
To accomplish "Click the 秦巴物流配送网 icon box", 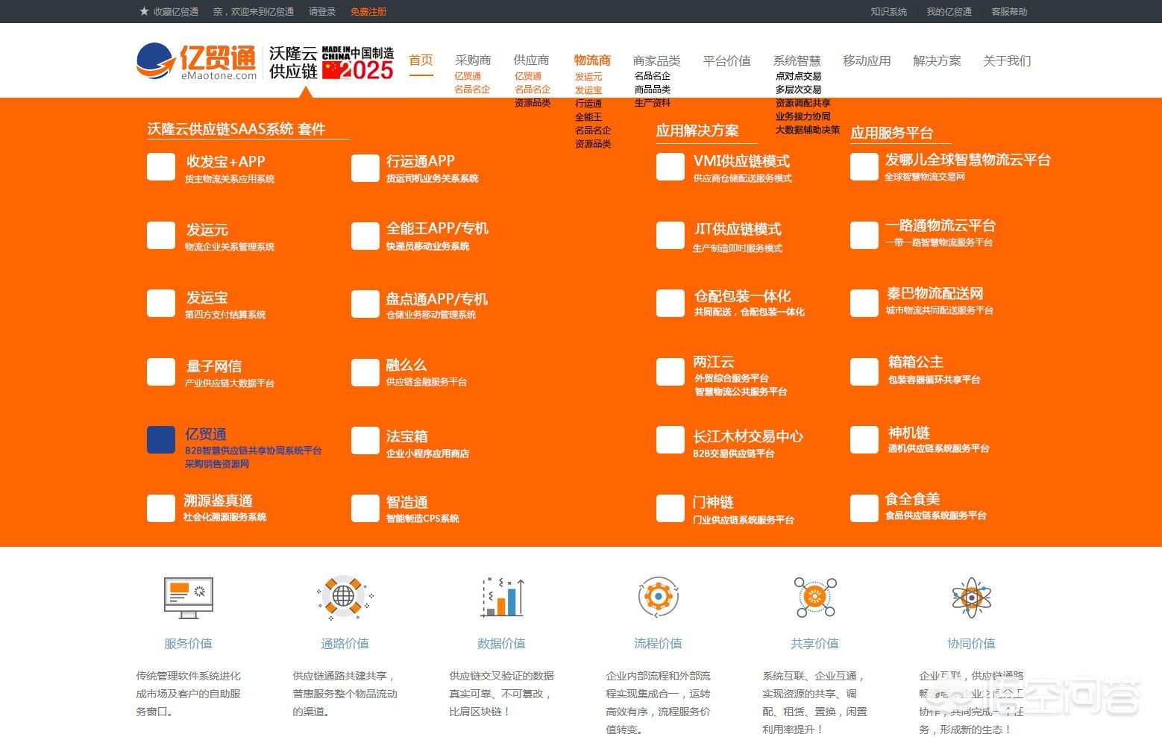I will (x=864, y=303).
